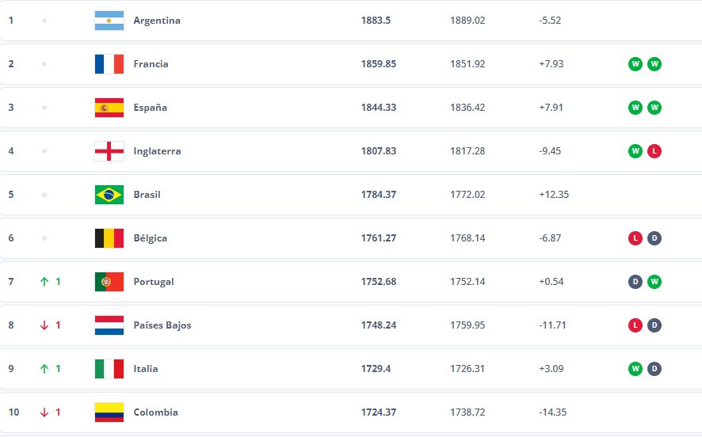Click the Netherlands flag icon

pyautogui.click(x=109, y=325)
